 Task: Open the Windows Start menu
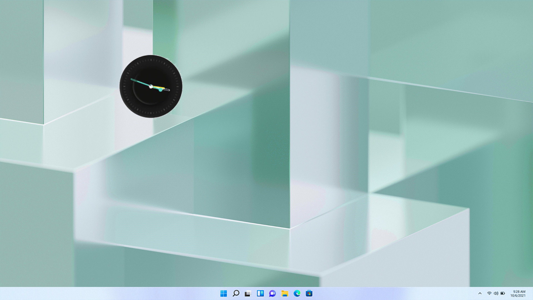click(x=223, y=293)
